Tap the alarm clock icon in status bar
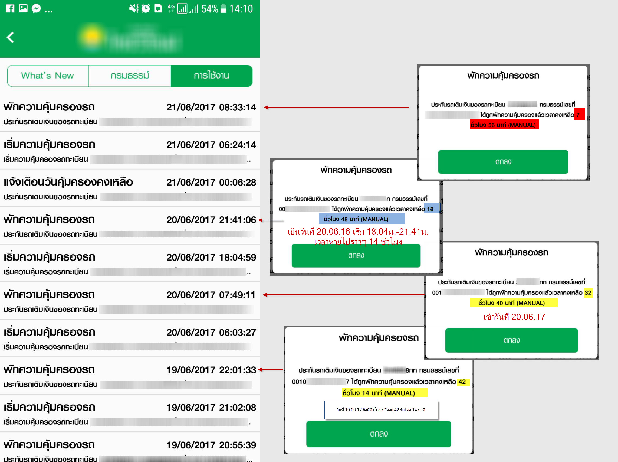This screenshot has height=462, width=618. (x=146, y=9)
